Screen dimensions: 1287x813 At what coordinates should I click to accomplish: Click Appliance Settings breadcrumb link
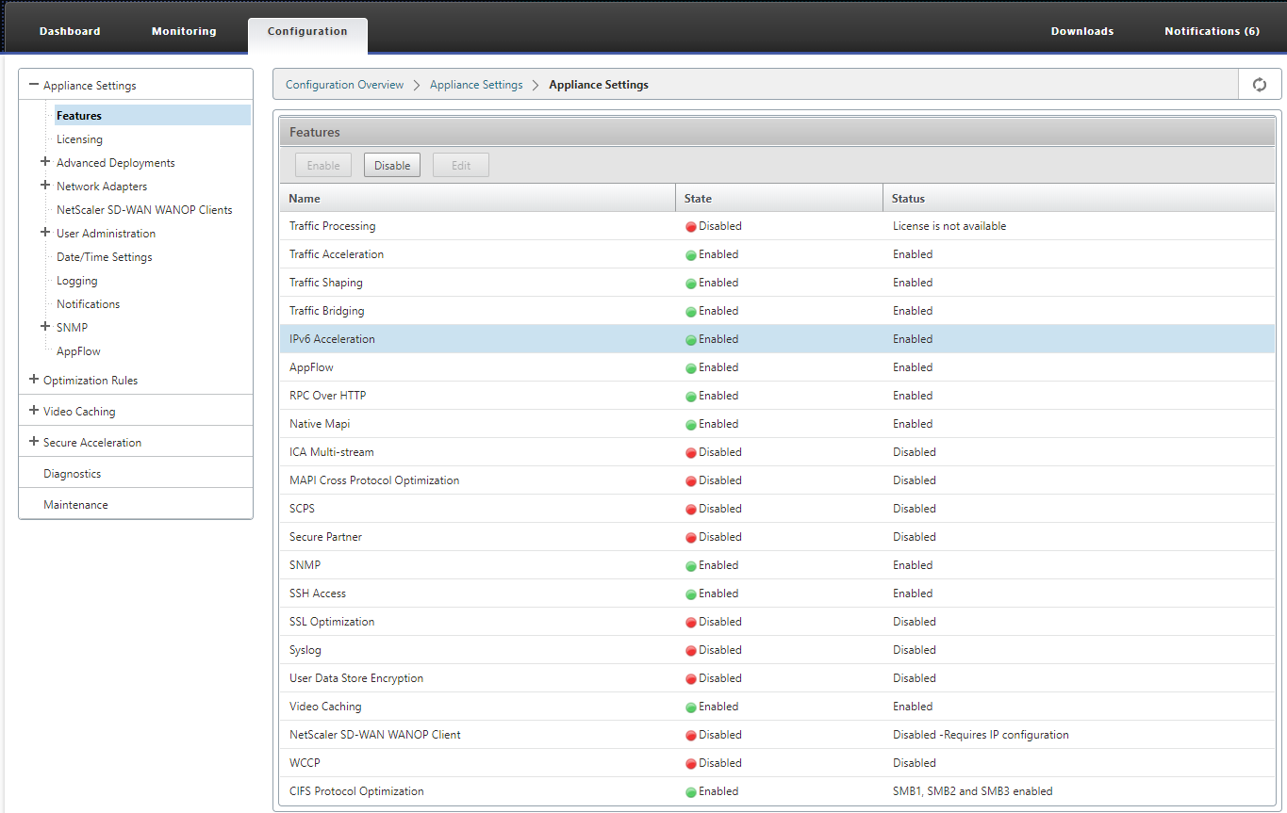pyautogui.click(x=476, y=85)
